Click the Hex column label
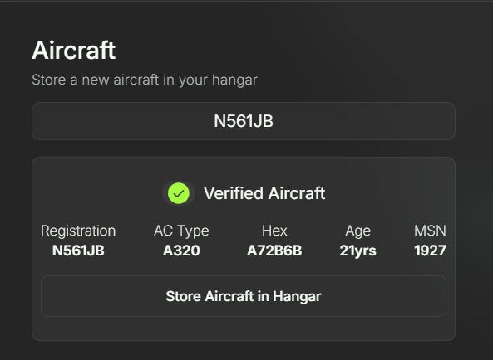This screenshot has width=493, height=360. 274,231
